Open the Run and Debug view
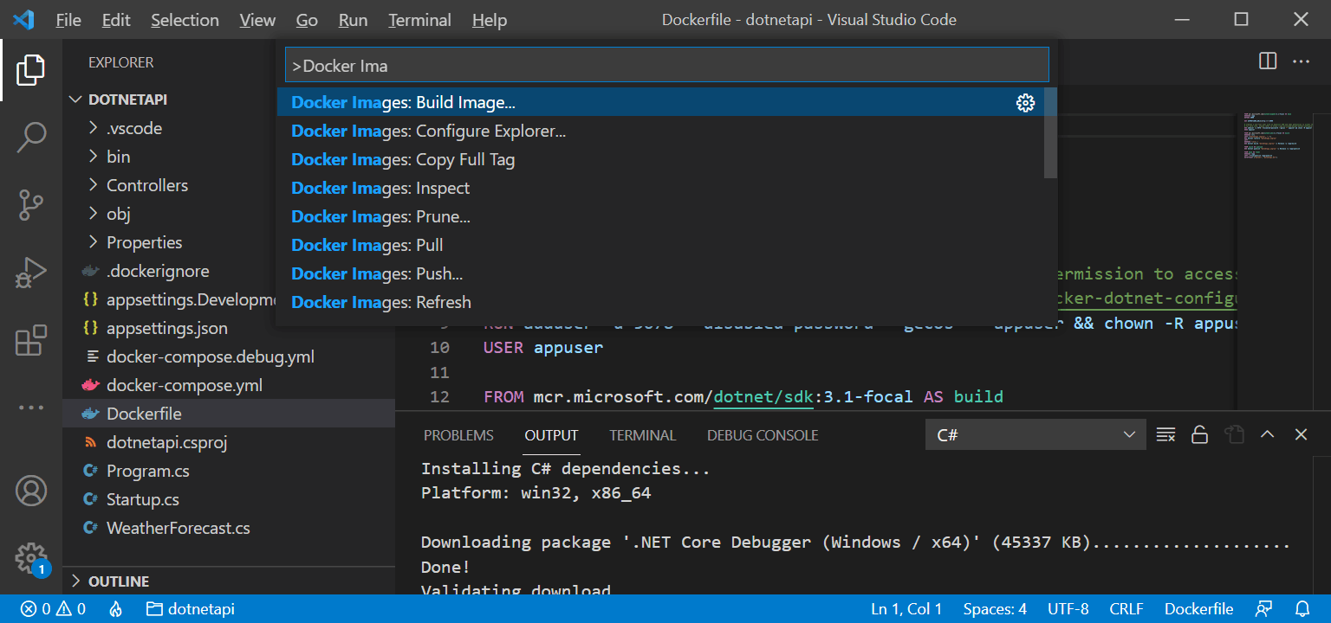The image size is (1331, 623). (31, 273)
